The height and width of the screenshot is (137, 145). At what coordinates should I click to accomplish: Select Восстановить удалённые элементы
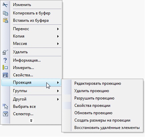107,128
